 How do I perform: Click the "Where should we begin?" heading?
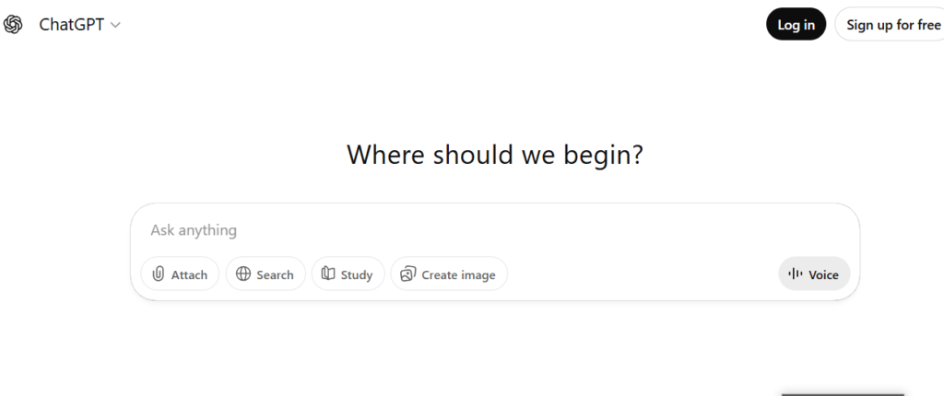point(494,154)
